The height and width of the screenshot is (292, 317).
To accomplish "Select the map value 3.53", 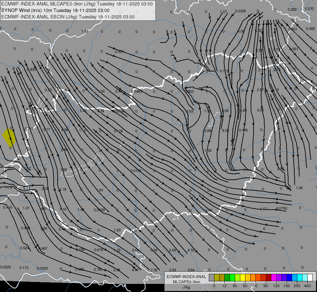I will (x=190, y=111).
